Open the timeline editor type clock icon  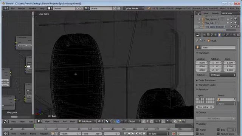pyautogui.click(x=6, y=133)
